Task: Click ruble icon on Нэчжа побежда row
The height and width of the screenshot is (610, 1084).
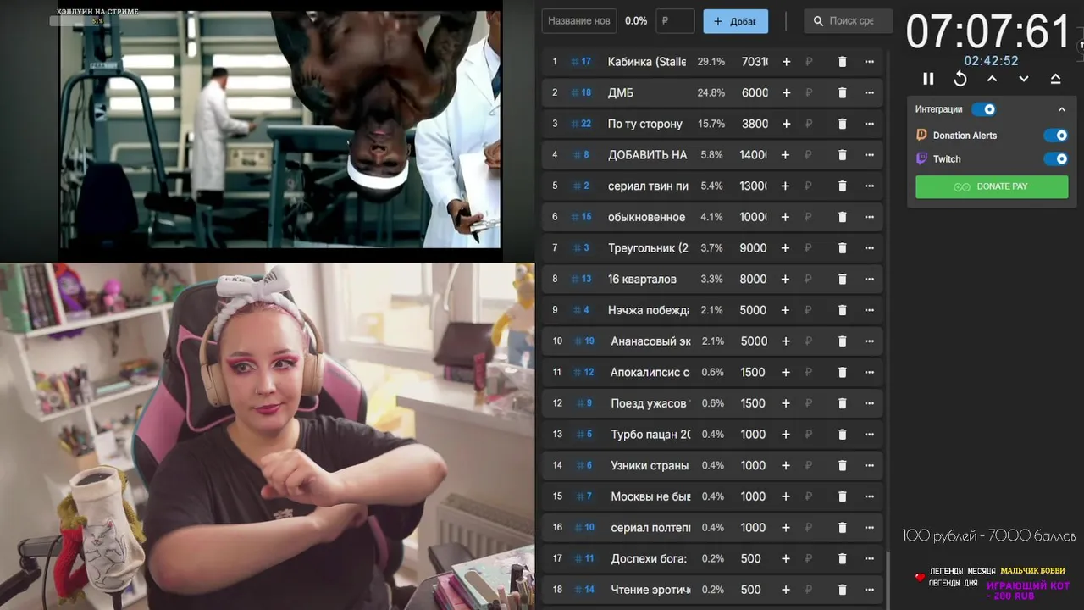Action: click(x=809, y=310)
